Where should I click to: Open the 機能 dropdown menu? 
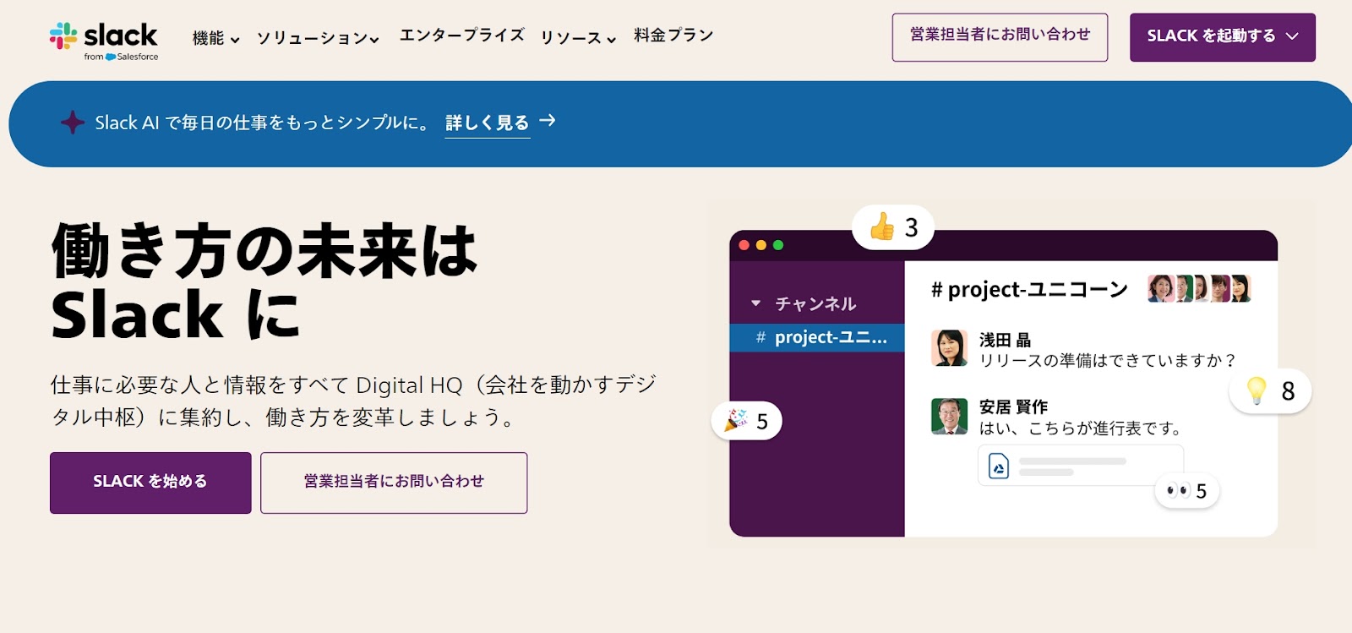pos(215,37)
